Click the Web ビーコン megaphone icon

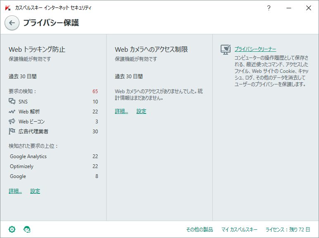click(12, 121)
